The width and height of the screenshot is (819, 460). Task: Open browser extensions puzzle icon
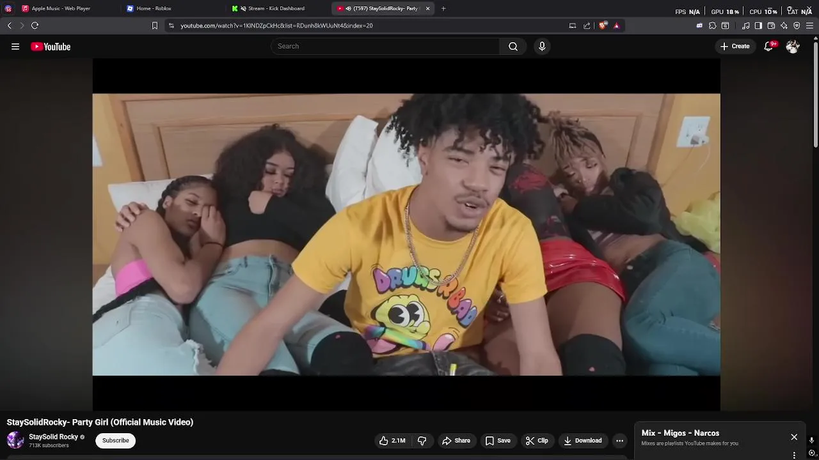point(712,26)
